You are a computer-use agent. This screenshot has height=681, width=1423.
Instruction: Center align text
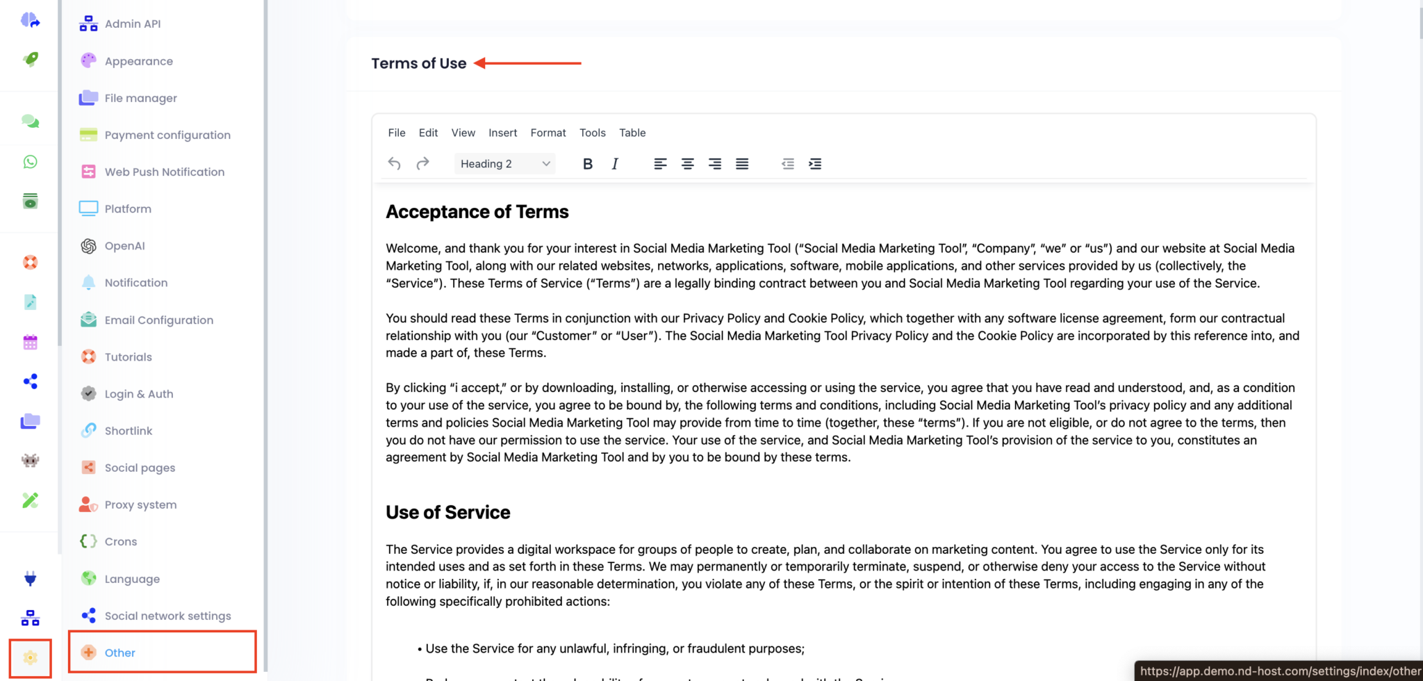(x=687, y=164)
